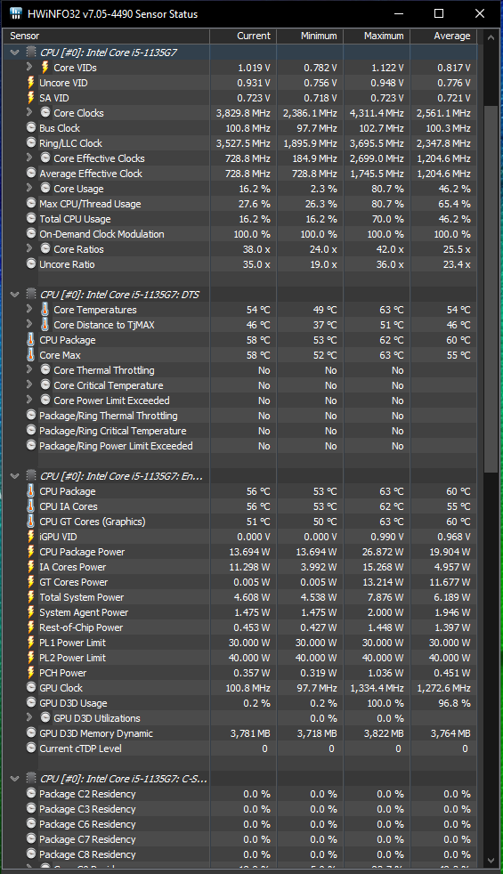Expand the Core Clocks row
Screen dimensions: 503x874
(x=29, y=113)
